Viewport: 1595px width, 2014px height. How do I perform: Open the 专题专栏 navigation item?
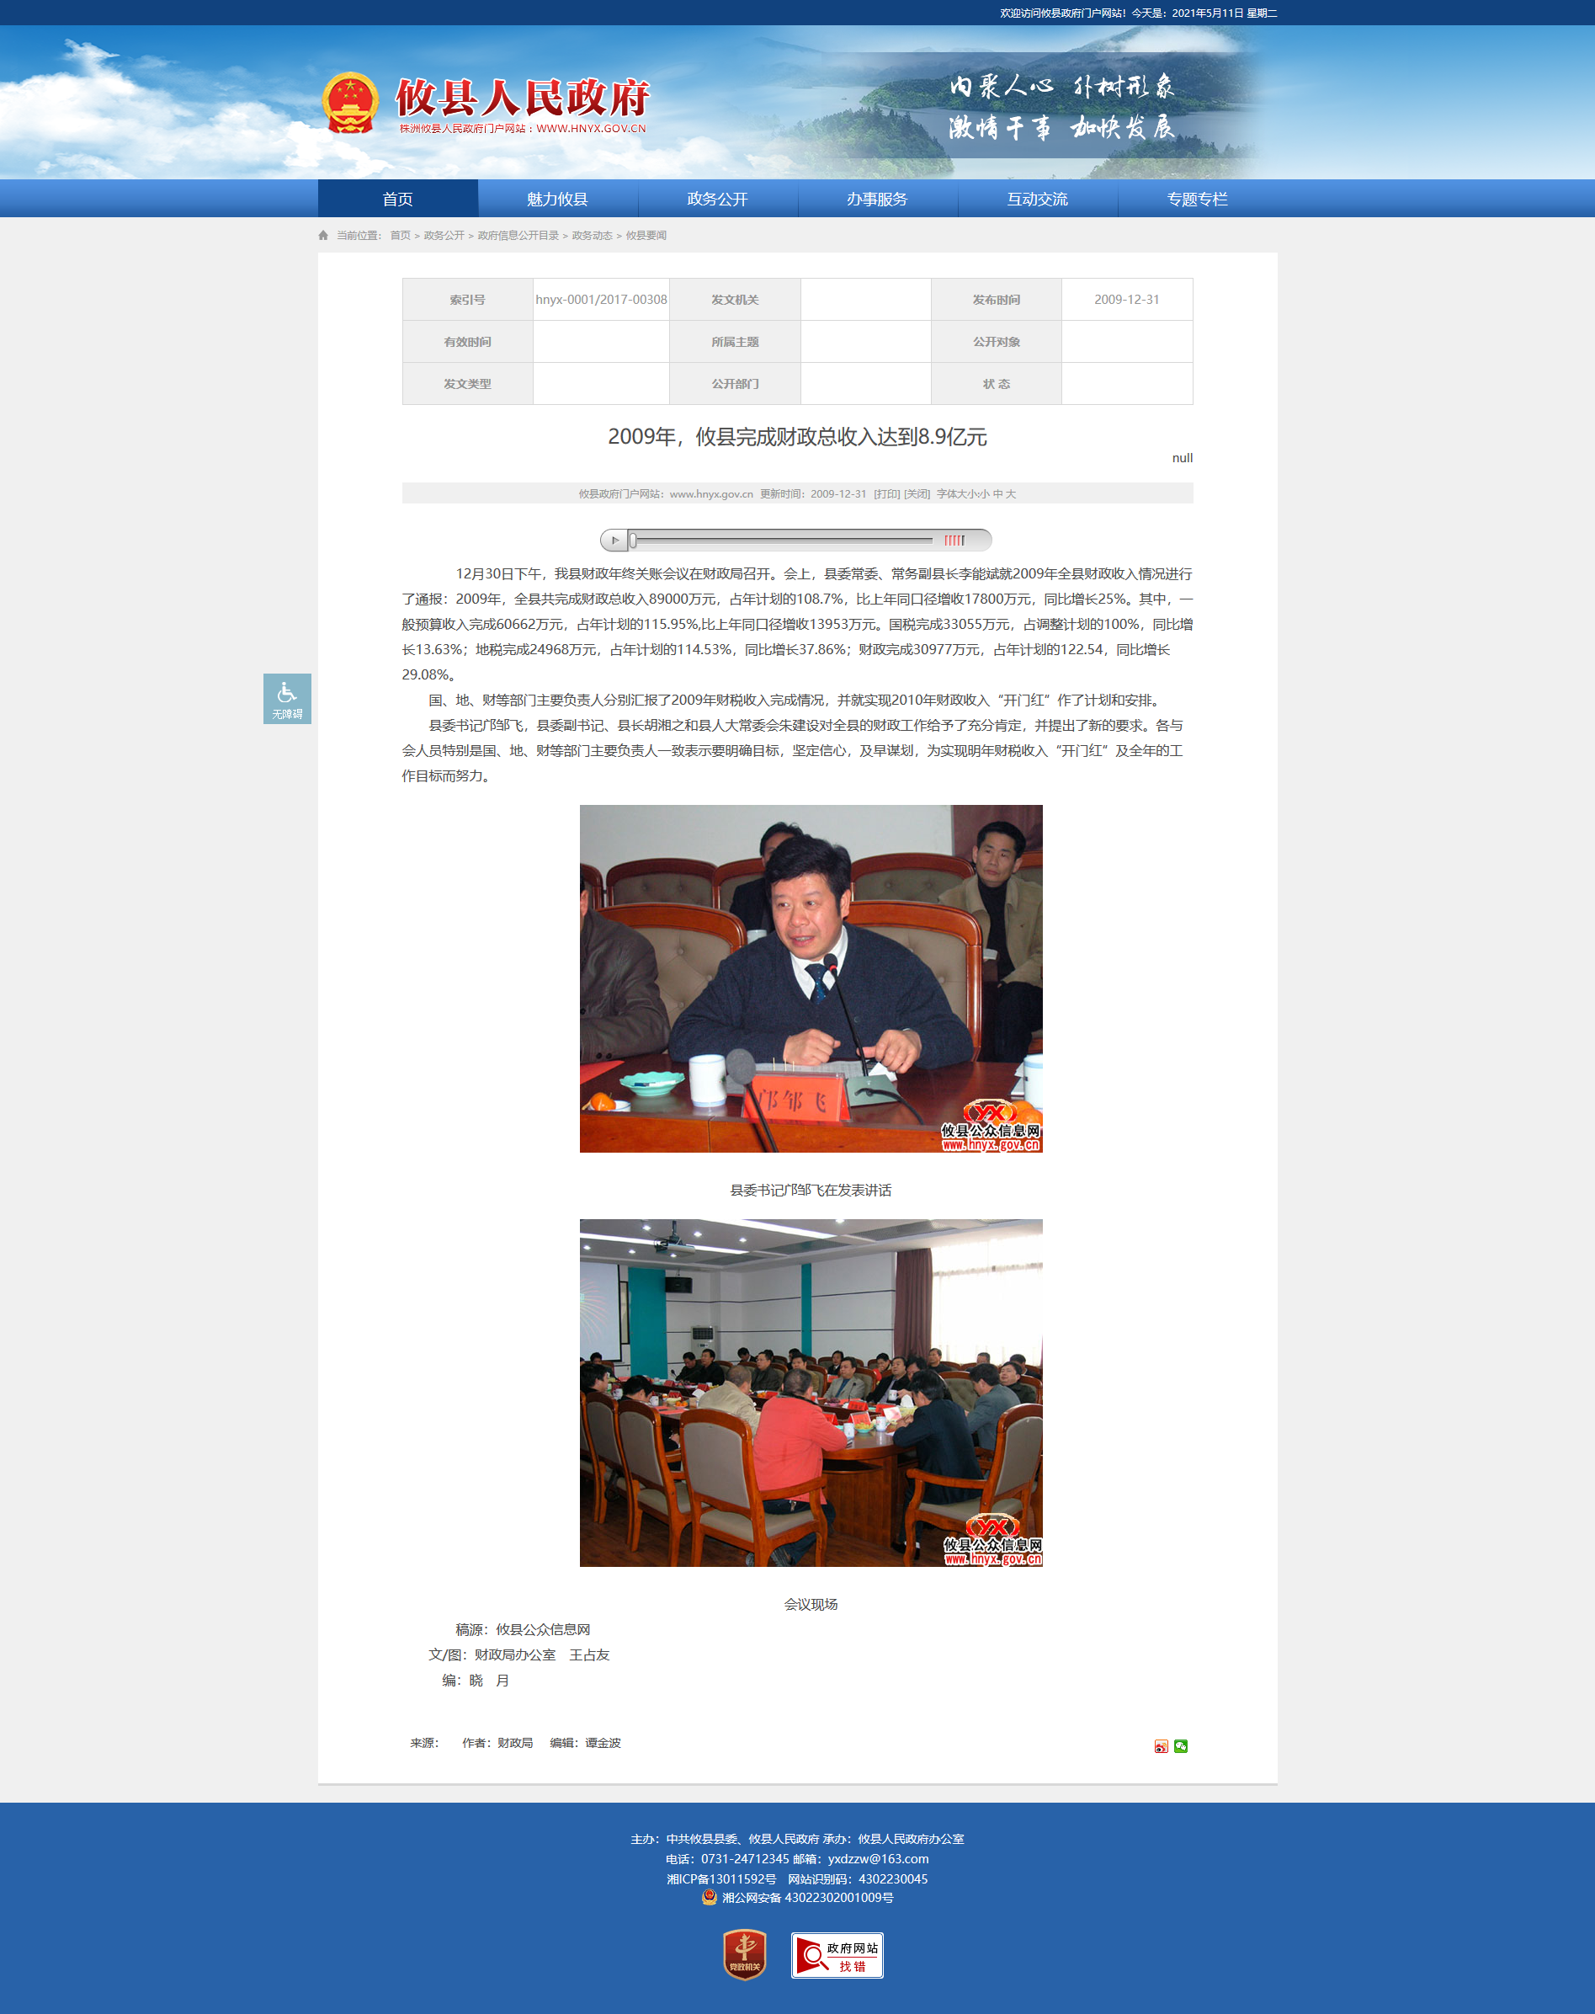pyautogui.click(x=1196, y=199)
